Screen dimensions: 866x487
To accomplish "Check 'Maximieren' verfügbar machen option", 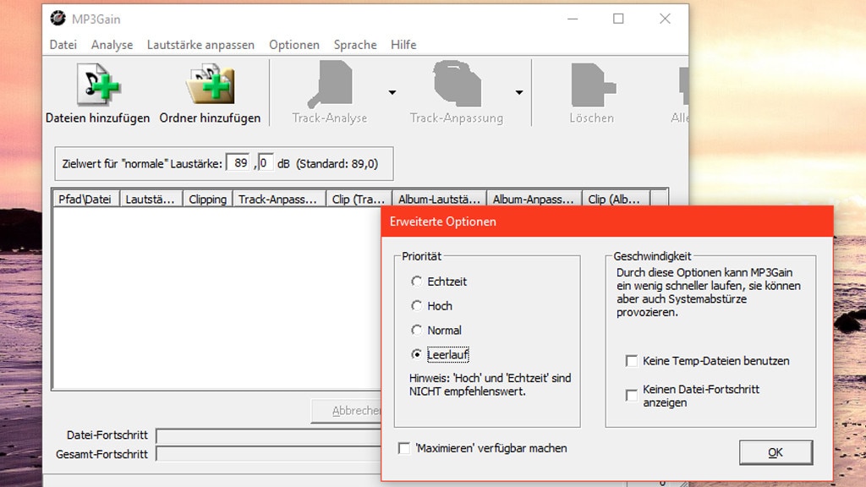I will (x=404, y=448).
